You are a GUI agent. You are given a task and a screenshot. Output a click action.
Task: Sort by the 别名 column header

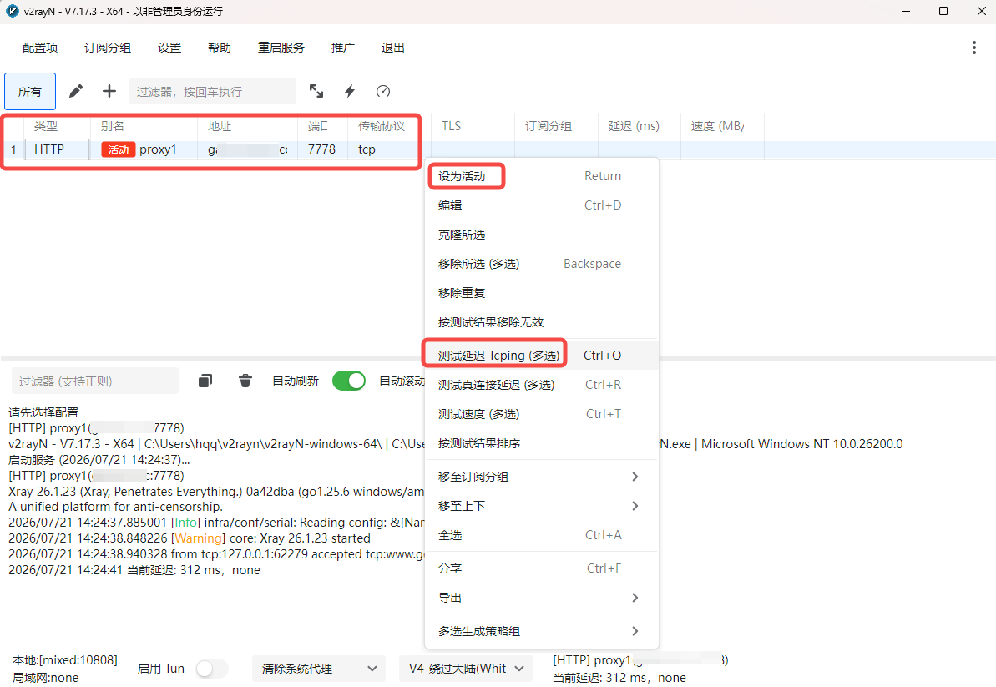point(144,126)
